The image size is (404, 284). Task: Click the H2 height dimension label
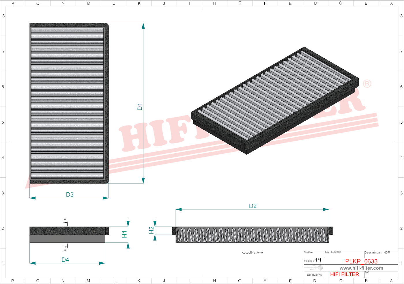pyautogui.click(x=151, y=230)
